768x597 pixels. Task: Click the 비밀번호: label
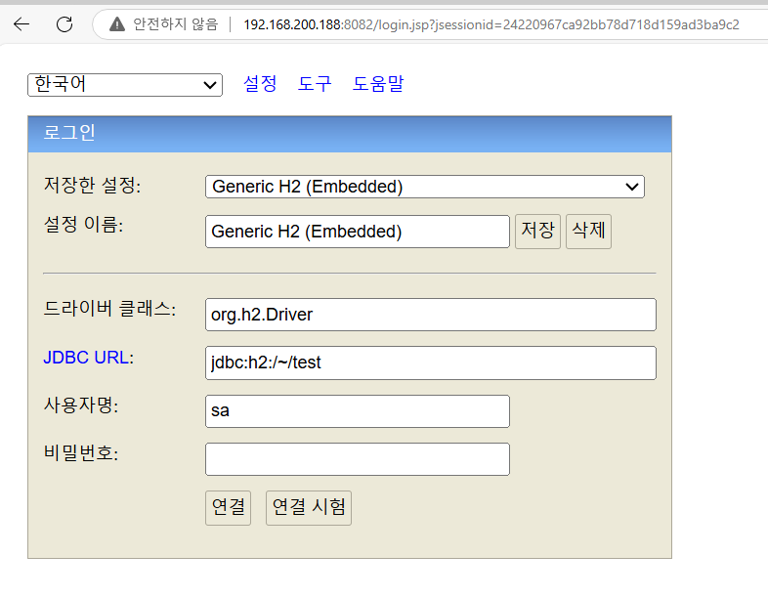coord(81,453)
